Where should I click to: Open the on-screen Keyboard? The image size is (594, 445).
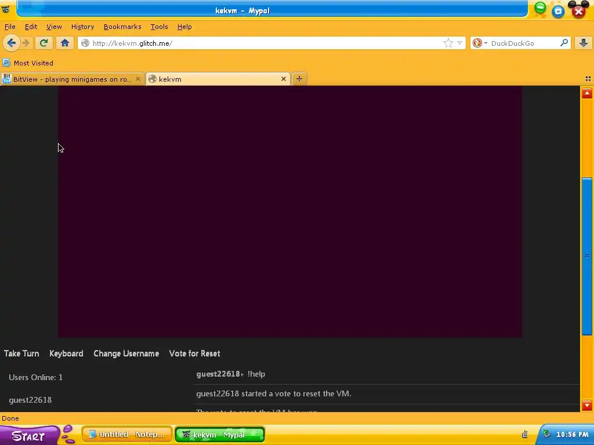coord(66,353)
